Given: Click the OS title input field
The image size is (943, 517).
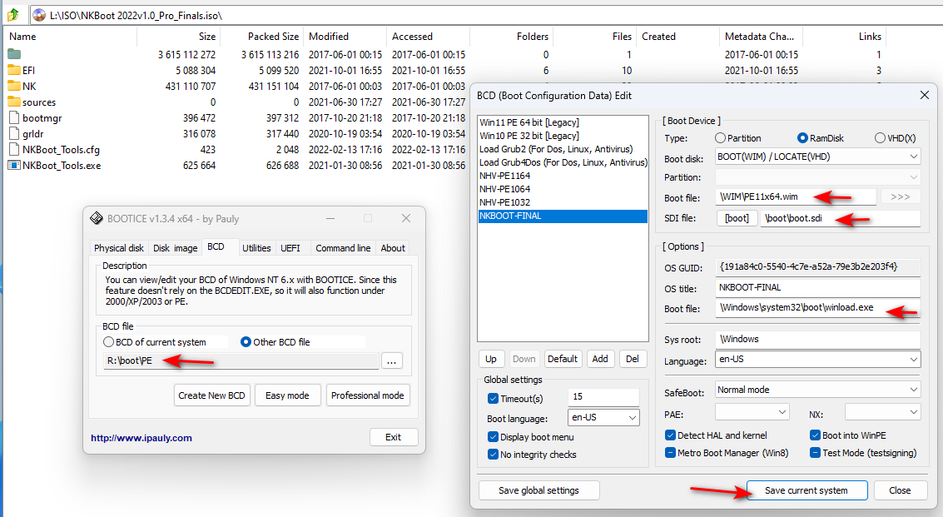Looking at the screenshot, I should coord(818,288).
